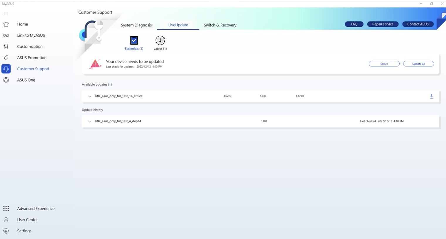Open ASUS Promotion section
This screenshot has width=446, height=239.
tap(32, 57)
